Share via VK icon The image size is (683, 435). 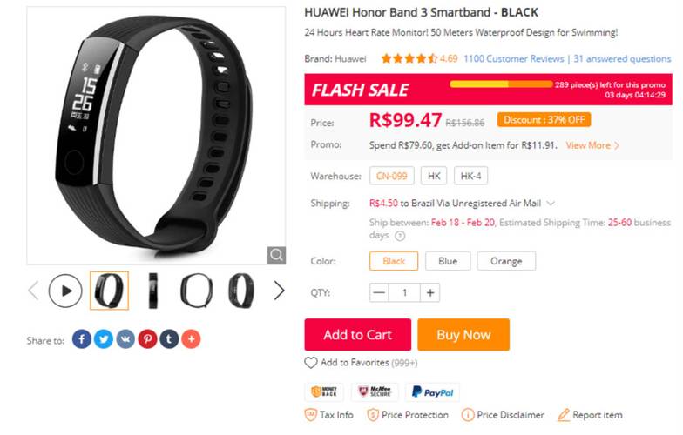tap(125, 339)
